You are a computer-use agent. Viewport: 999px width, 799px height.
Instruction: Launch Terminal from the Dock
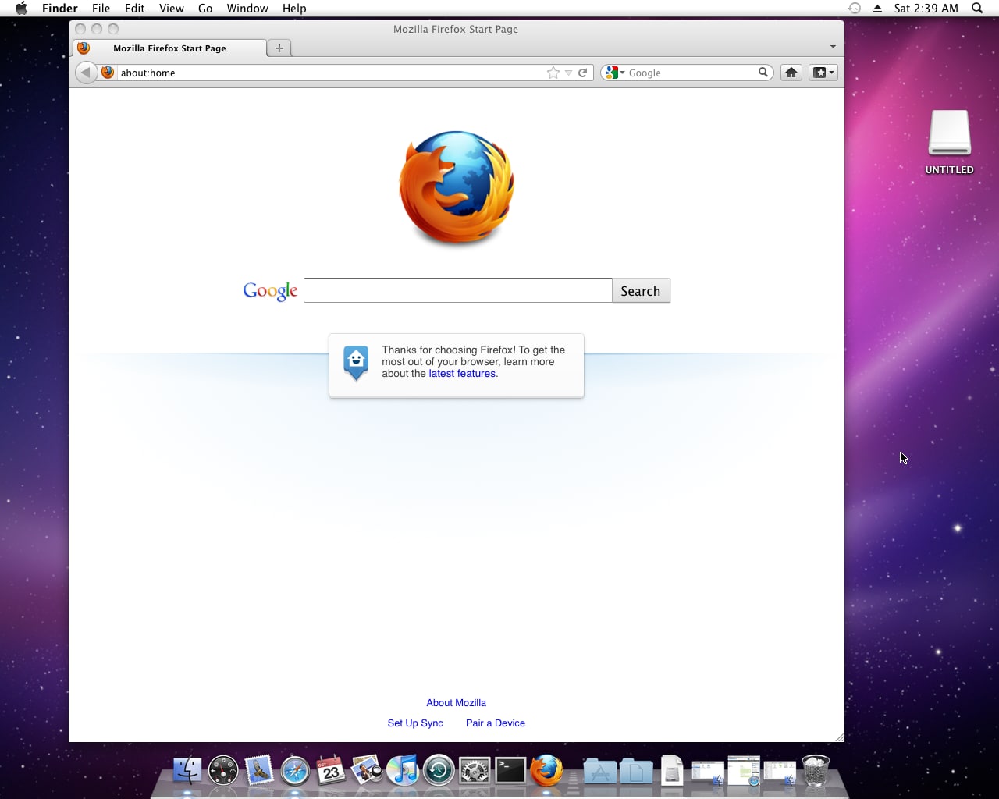point(510,771)
